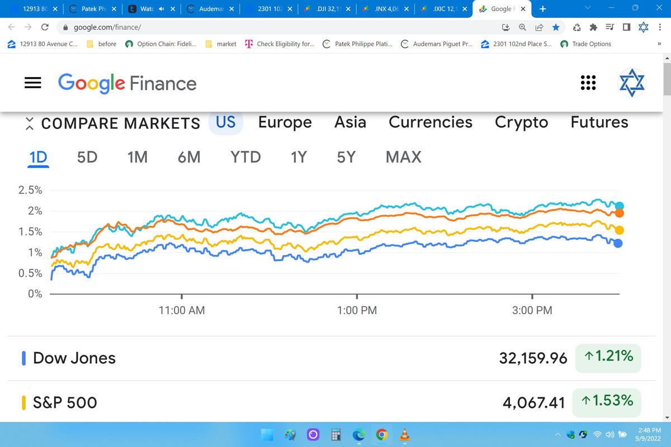Image resolution: width=671 pixels, height=447 pixels.
Task: Select the 5D chart range
Action: click(87, 158)
